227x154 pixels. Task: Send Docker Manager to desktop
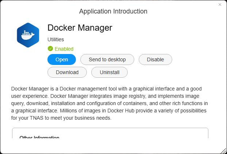click(107, 59)
